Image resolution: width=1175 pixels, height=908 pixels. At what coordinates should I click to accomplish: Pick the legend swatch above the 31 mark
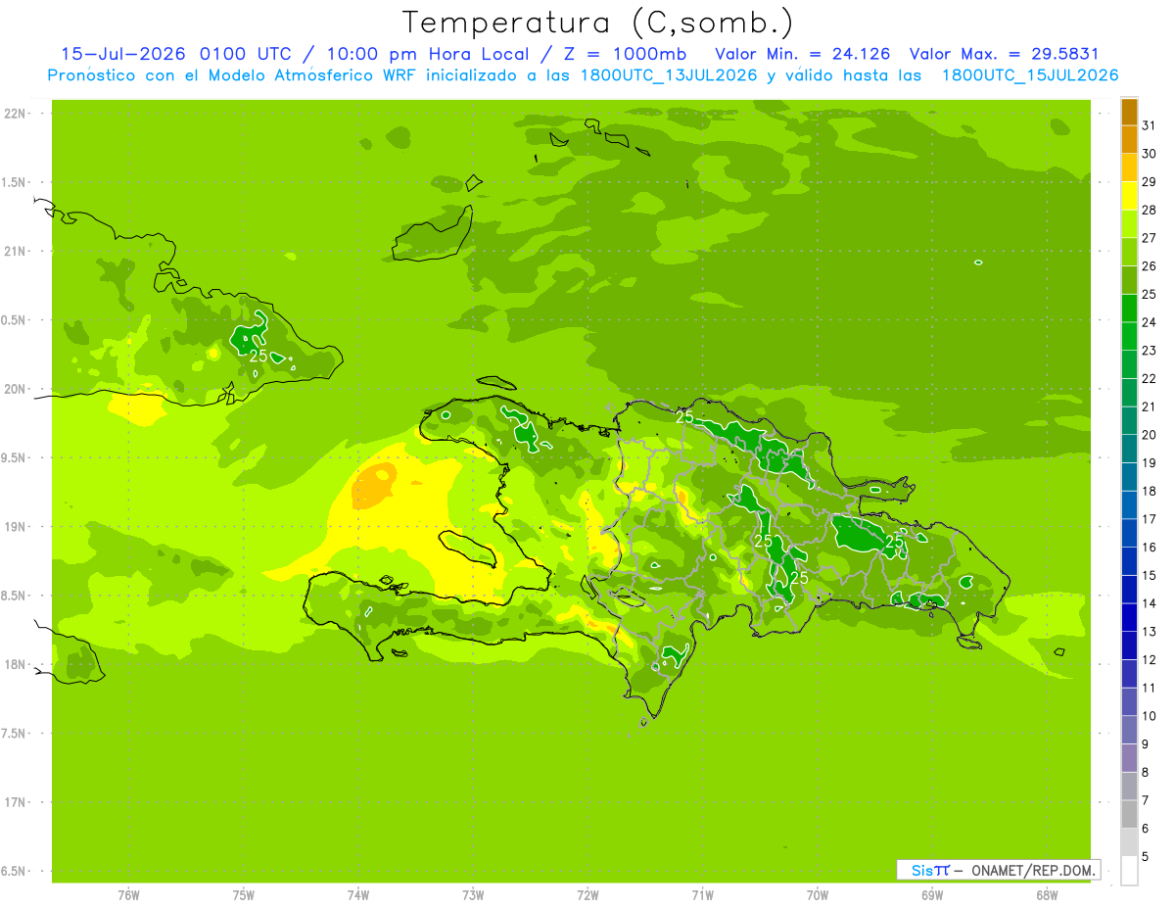(1129, 112)
